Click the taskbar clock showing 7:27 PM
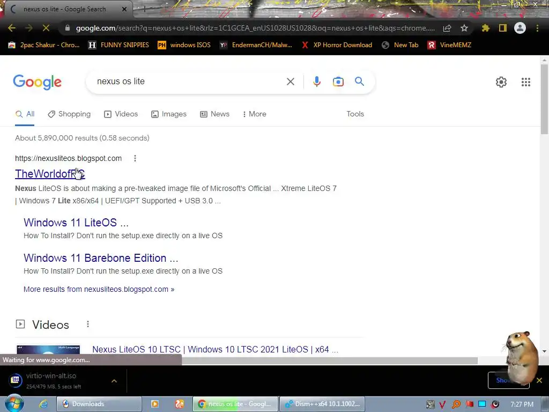 tap(522, 404)
